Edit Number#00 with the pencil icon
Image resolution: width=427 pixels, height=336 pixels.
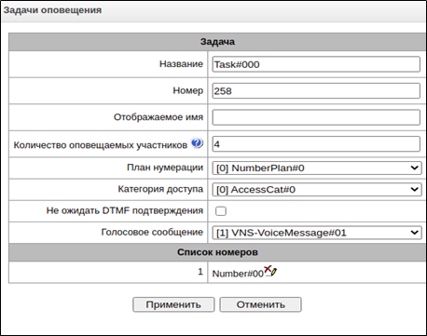(274, 272)
